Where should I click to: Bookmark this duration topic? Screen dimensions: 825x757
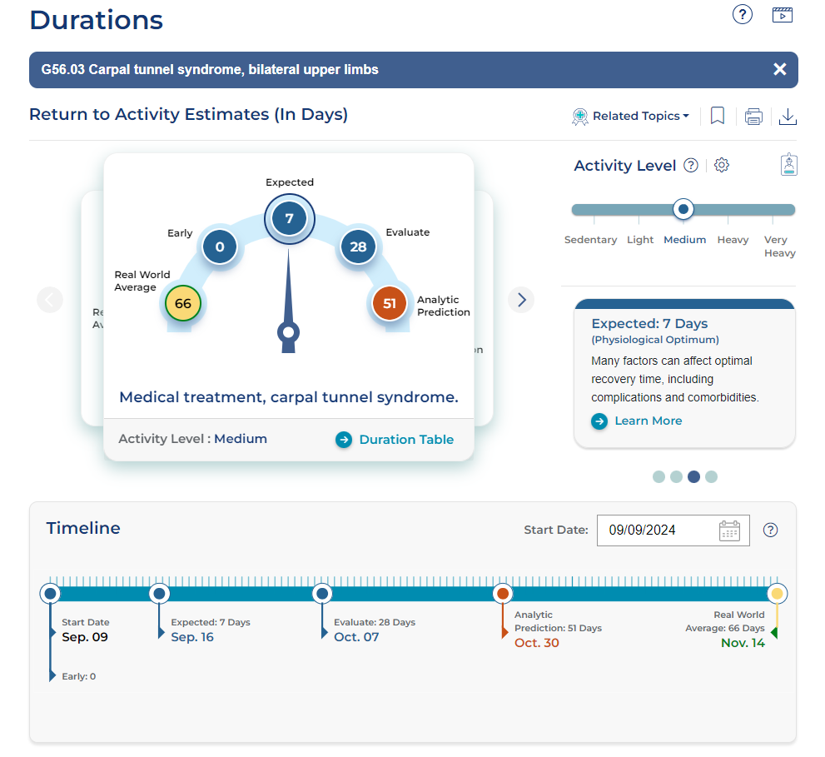point(717,116)
